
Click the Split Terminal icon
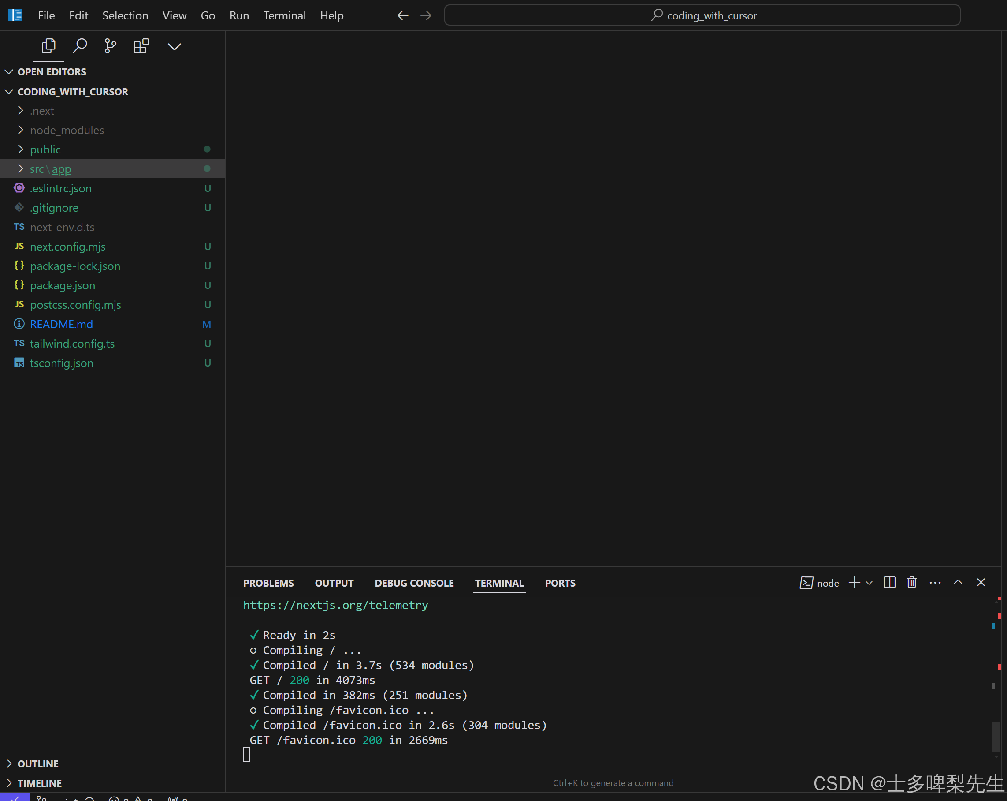pos(889,583)
